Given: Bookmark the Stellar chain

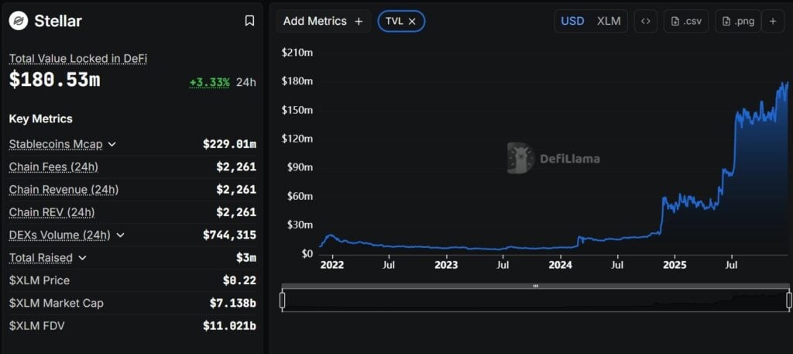Looking at the screenshot, I should coord(249,21).
